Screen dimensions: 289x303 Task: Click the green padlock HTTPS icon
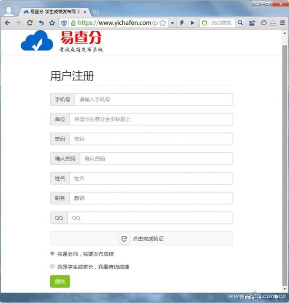[x=73, y=23]
